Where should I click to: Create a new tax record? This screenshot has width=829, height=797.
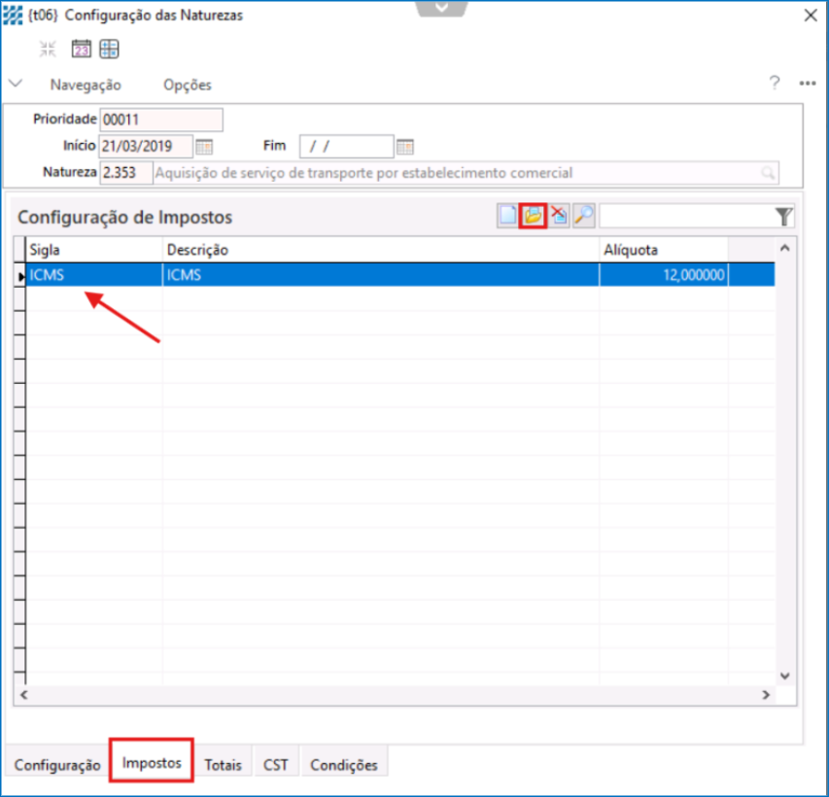(x=507, y=217)
